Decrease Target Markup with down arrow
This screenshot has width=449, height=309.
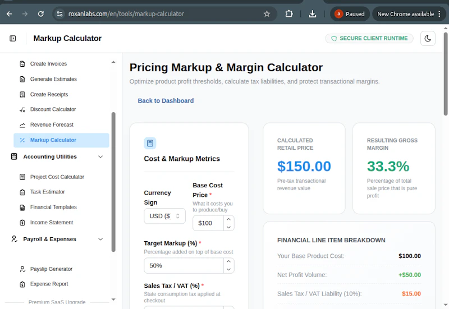[x=228, y=269]
